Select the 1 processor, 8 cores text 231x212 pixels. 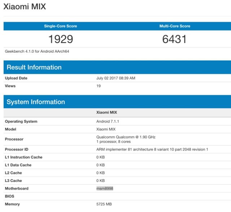click(113, 141)
